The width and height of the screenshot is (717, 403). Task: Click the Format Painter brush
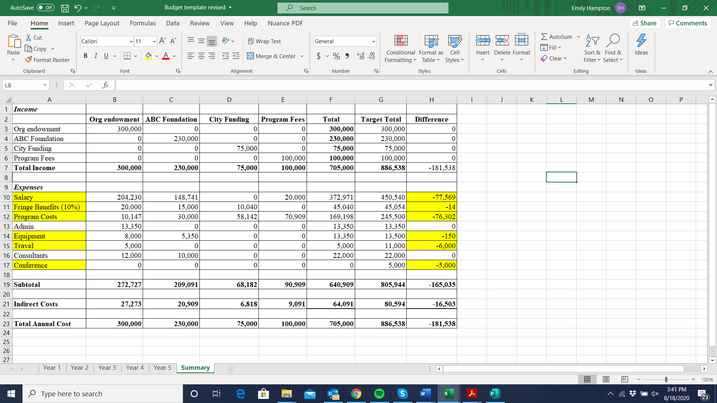(x=47, y=60)
